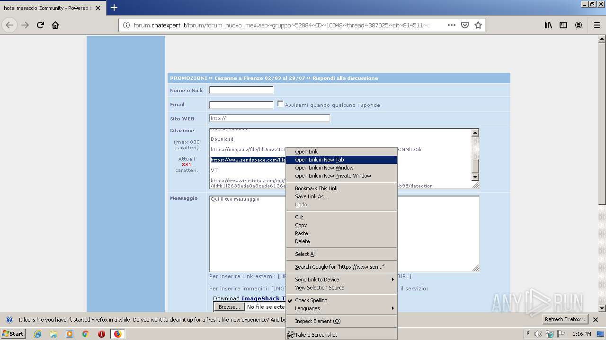
Task: Open the Firefox hamburger menu
Action: 597,25
